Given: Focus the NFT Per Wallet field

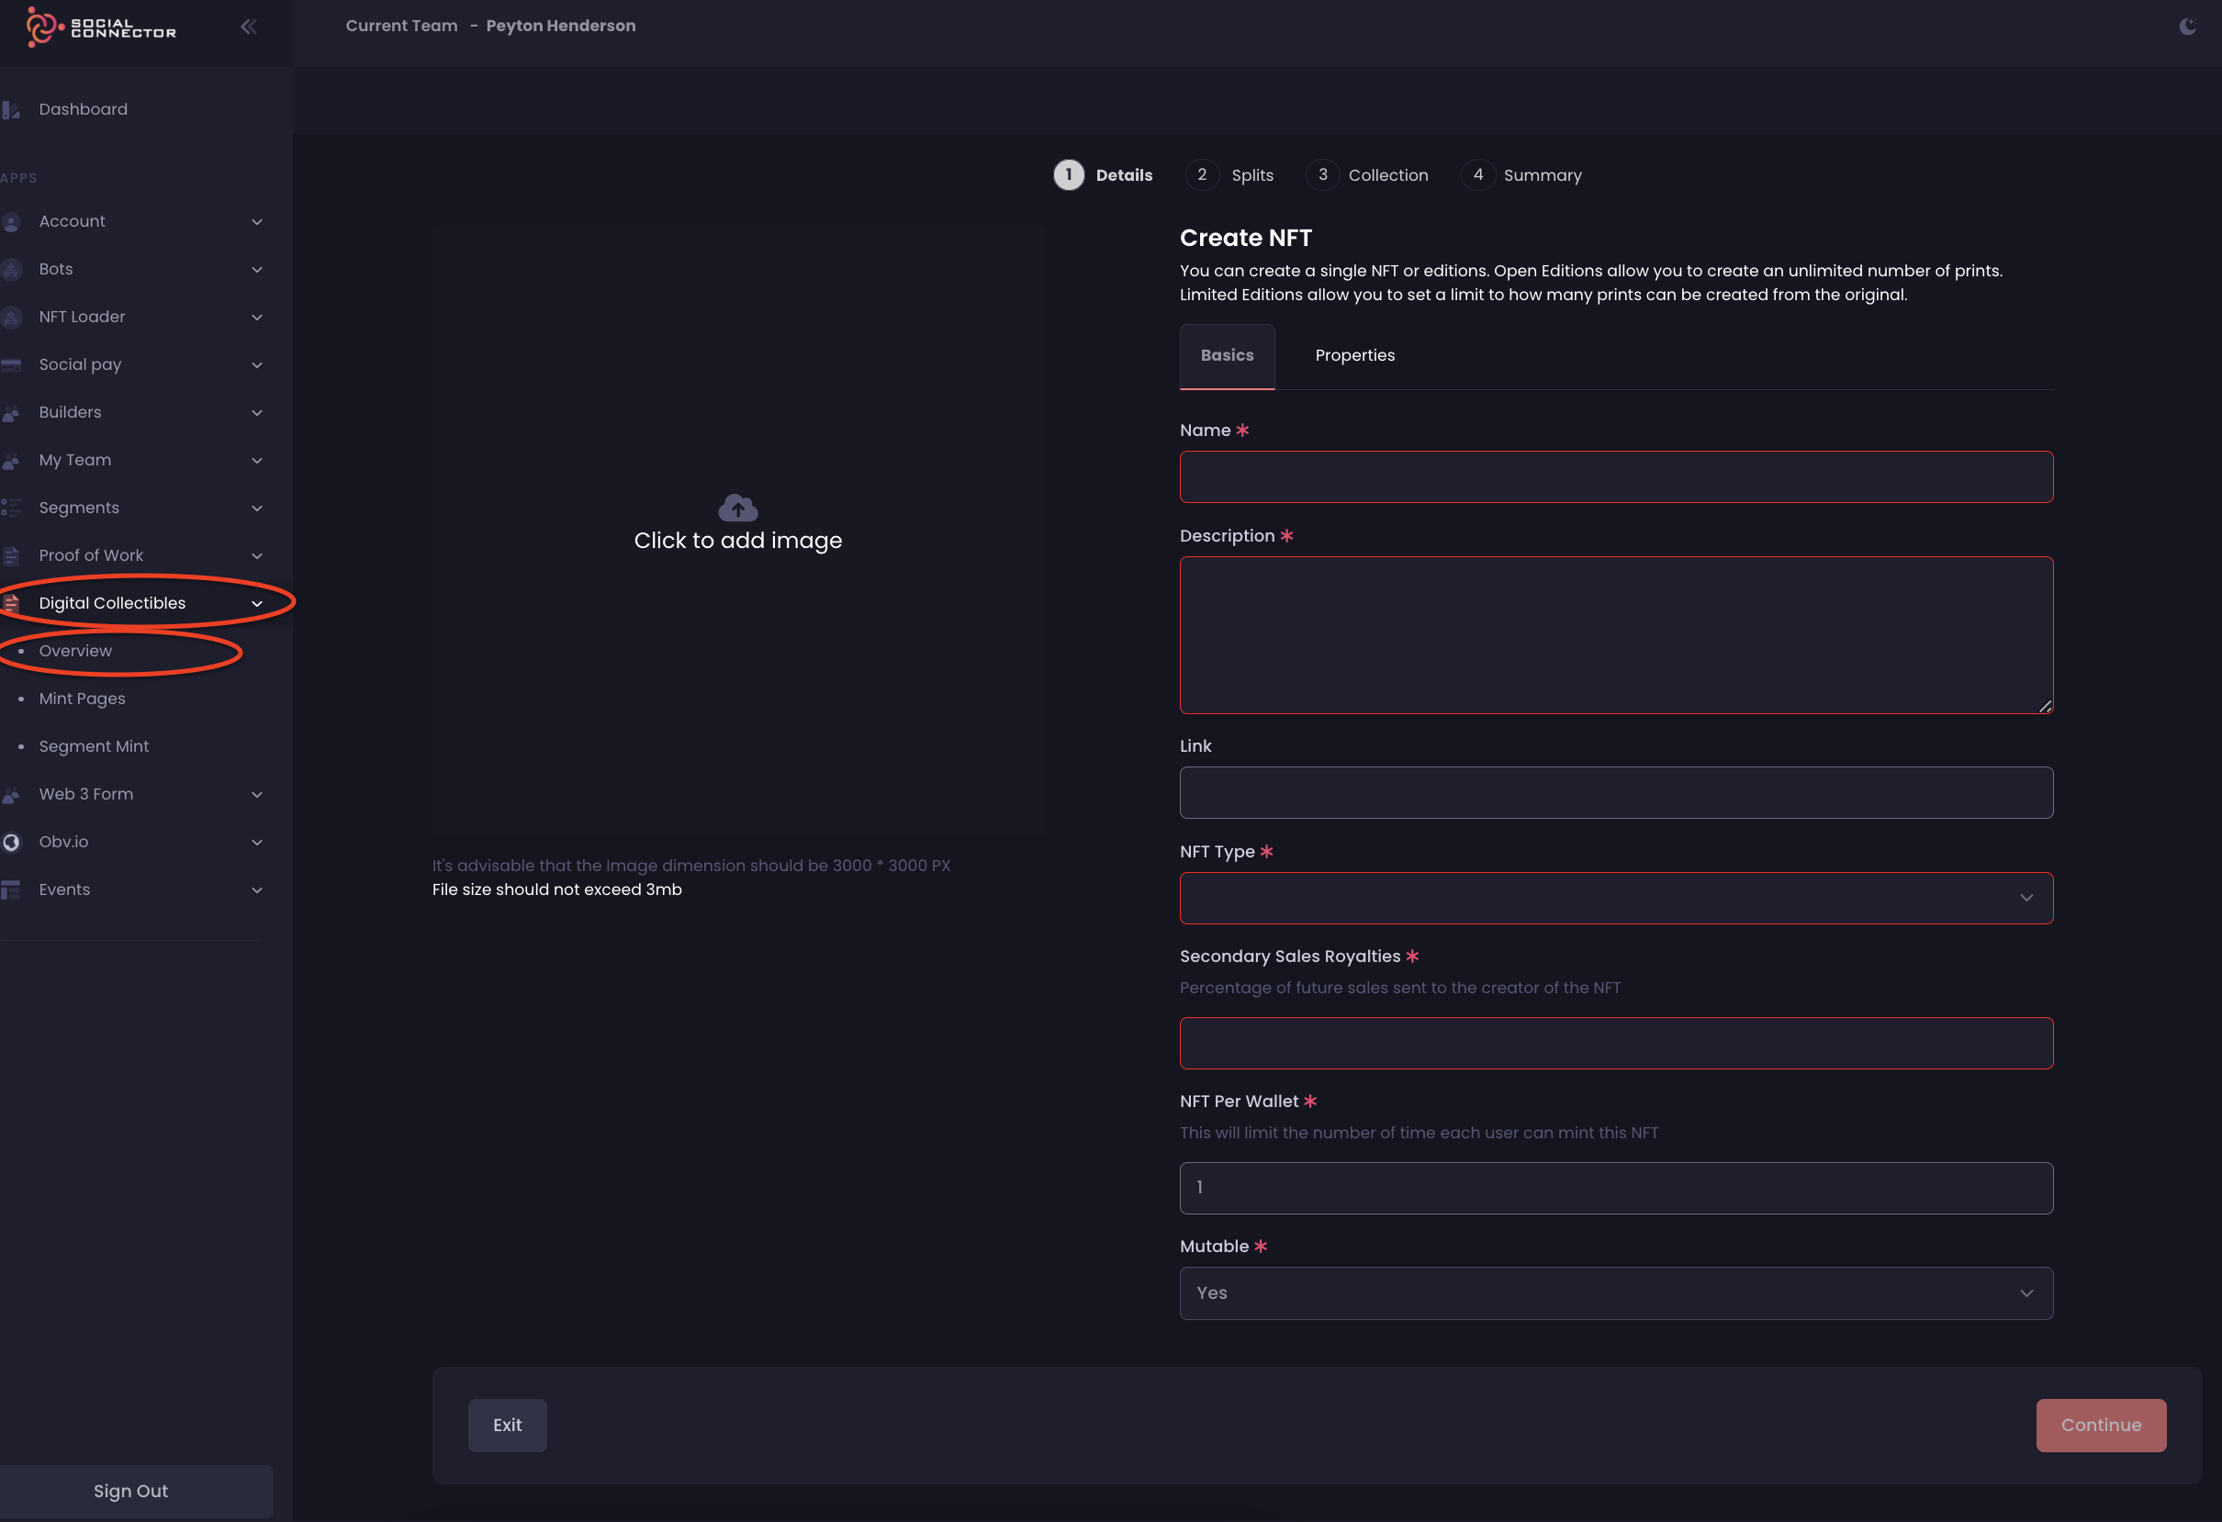Looking at the screenshot, I should point(1616,1187).
